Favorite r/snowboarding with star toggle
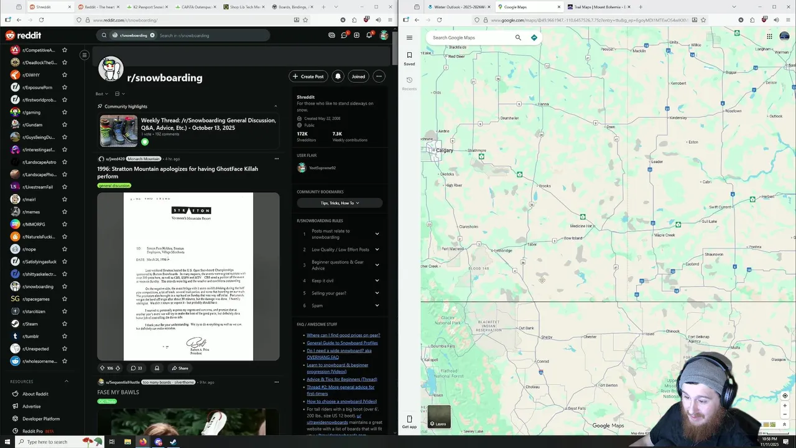This screenshot has height=448, width=796. (65, 286)
